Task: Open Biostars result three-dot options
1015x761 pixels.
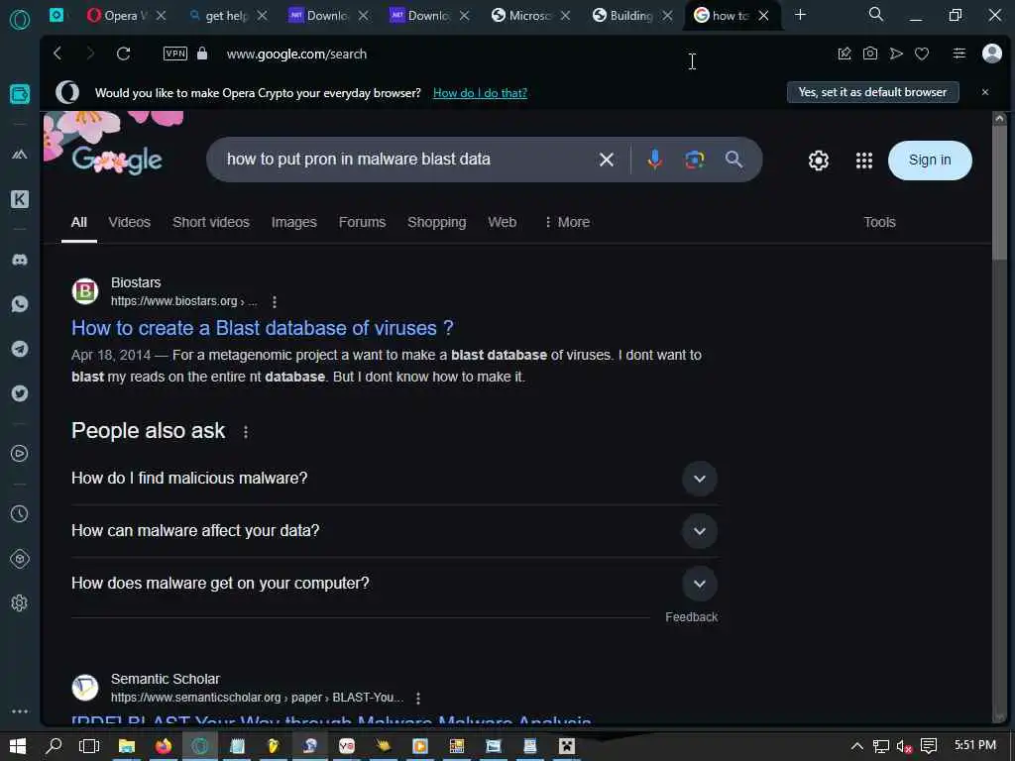Action: (275, 301)
